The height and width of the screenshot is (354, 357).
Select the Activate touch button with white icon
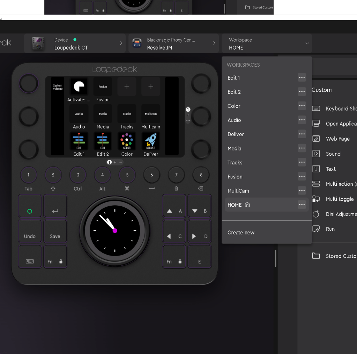pyautogui.click(x=79, y=87)
